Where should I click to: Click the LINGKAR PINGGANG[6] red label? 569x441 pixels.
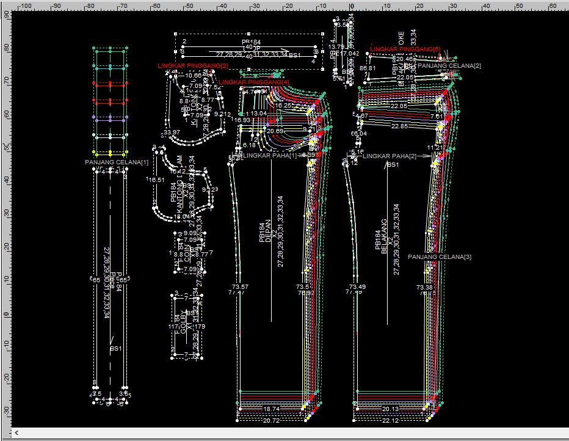[x=404, y=49]
